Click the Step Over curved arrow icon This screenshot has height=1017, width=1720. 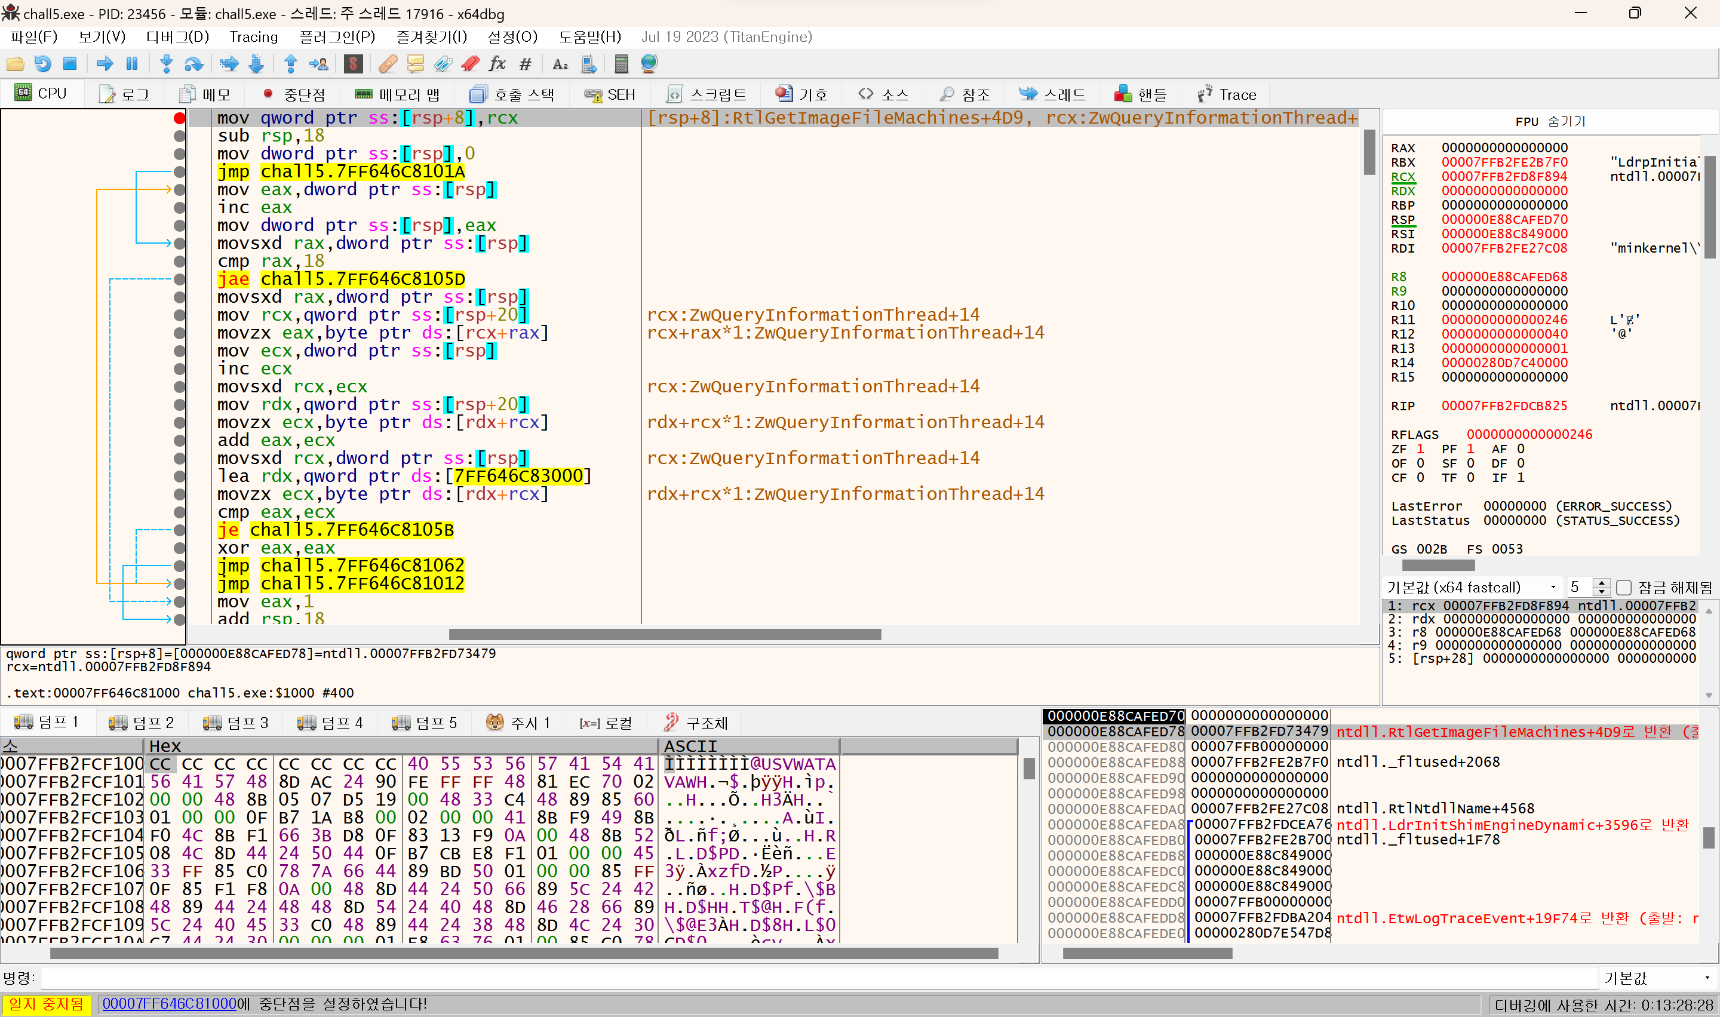(194, 64)
